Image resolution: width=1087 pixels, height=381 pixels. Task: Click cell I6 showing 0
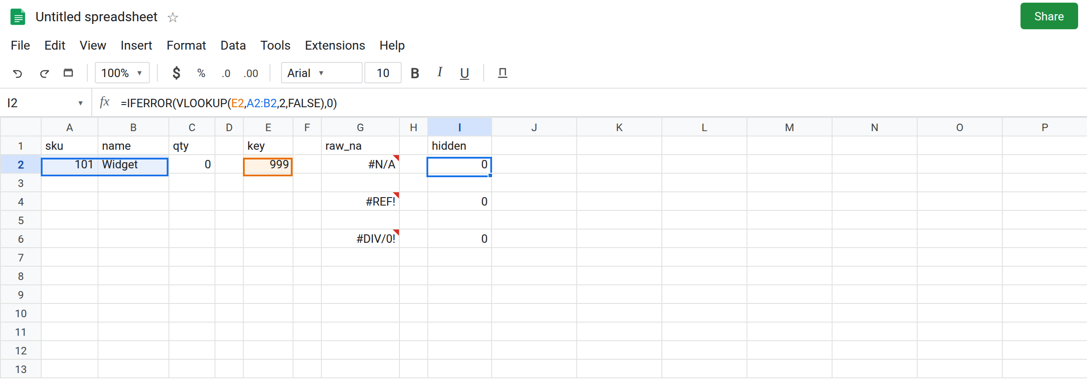(460, 239)
